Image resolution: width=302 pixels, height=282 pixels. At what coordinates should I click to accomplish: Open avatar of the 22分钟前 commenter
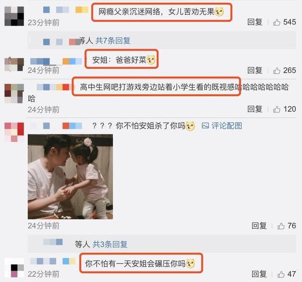click(x=14, y=268)
